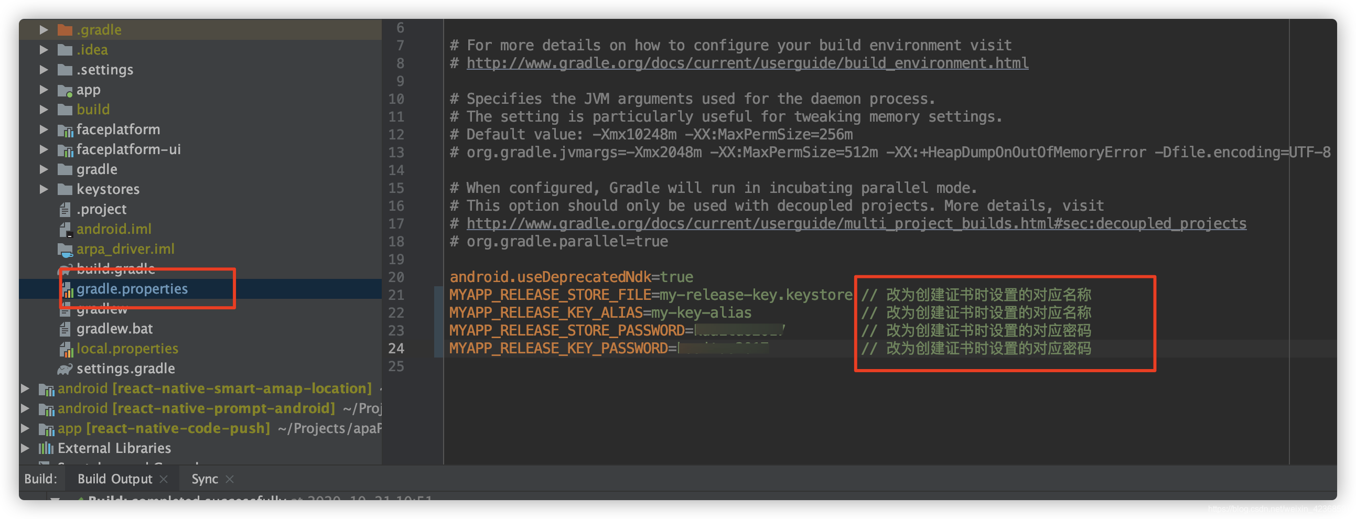Image resolution: width=1356 pixels, height=519 pixels.
Task: Expand the faceplatform-ui module arrow
Action: click(x=44, y=149)
